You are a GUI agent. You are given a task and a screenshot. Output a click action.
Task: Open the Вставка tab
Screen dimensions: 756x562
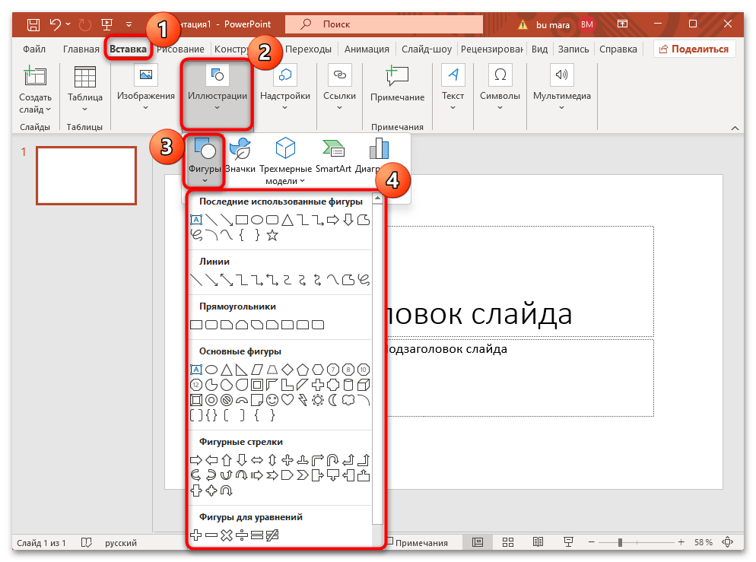click(128, 49)
